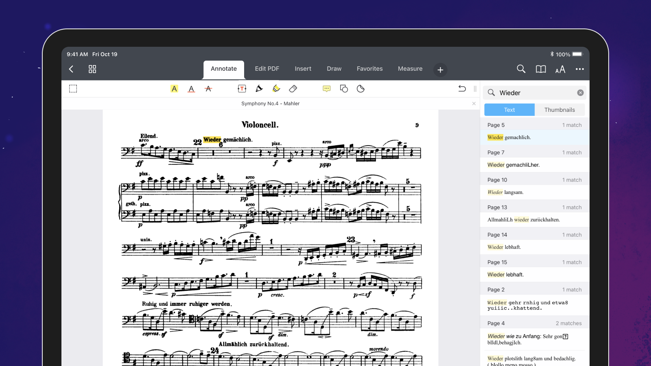
Task: Add a new toolbar tab with plus
Action: point(440,70)
